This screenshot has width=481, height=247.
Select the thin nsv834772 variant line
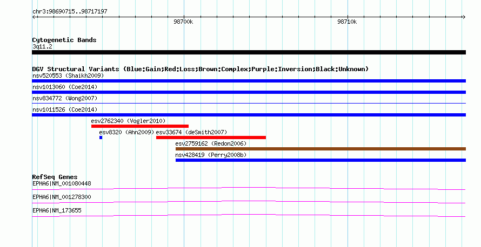coord(249,104)
